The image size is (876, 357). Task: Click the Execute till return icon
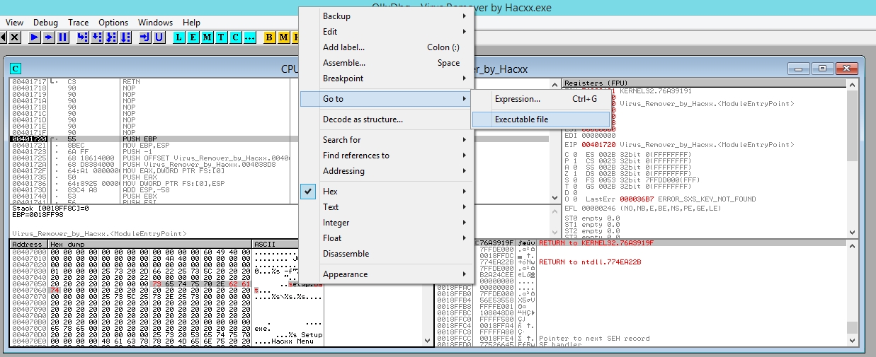coord(145,37)
